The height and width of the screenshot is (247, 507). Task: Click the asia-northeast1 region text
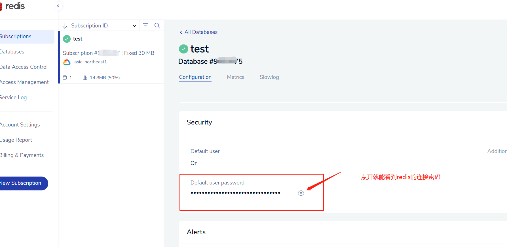coord(91,62)
